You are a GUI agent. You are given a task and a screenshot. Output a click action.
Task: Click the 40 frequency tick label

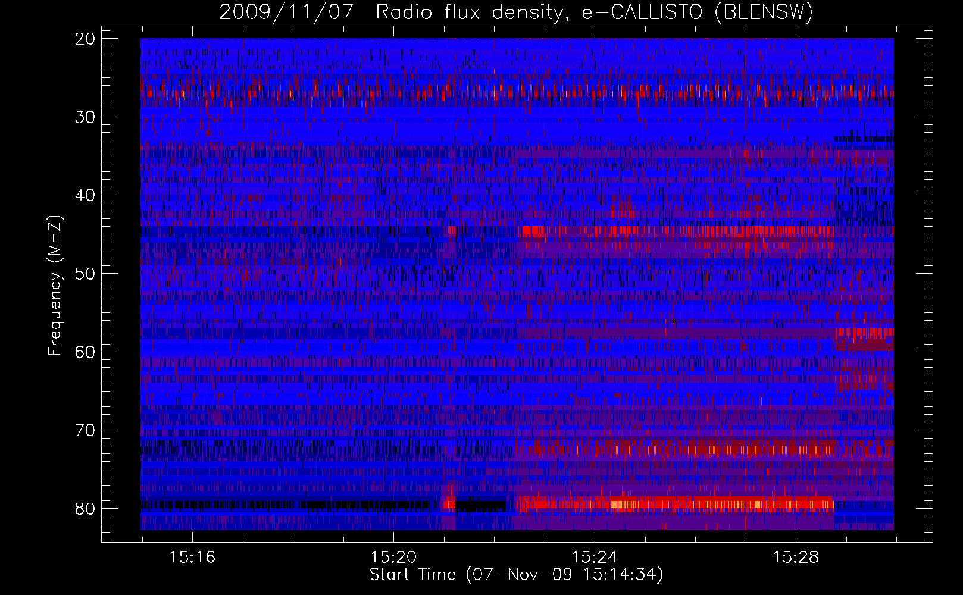(x=86, y=196)
